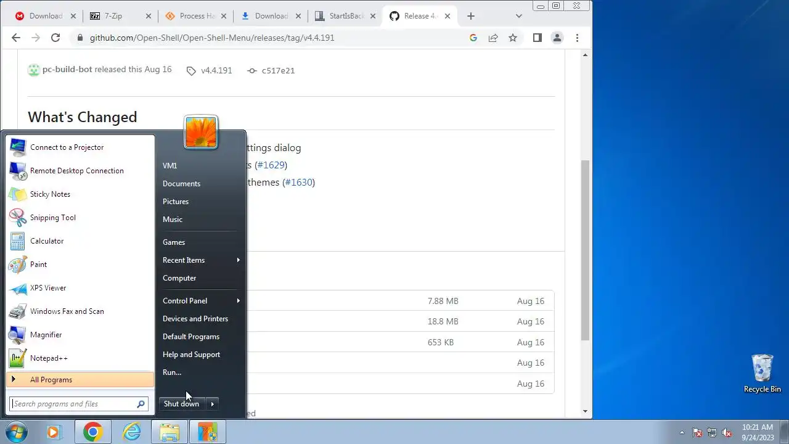Launch Windows Fax and Scan icon
Viewport: 789px width, 444px height.
pos(18,311)
